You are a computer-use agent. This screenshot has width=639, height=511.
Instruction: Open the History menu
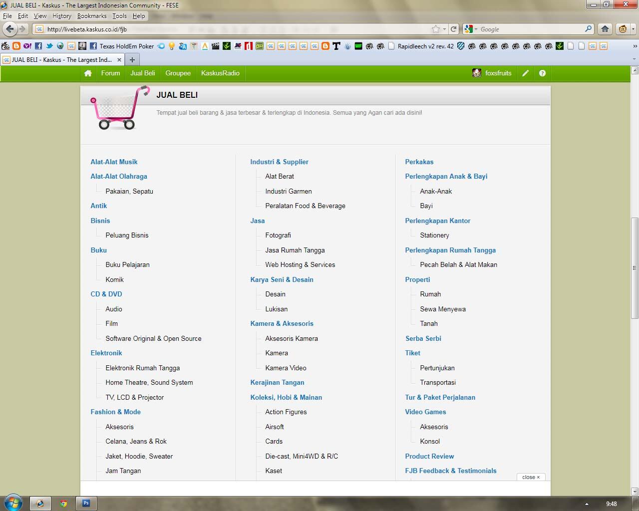pos(62,16)
